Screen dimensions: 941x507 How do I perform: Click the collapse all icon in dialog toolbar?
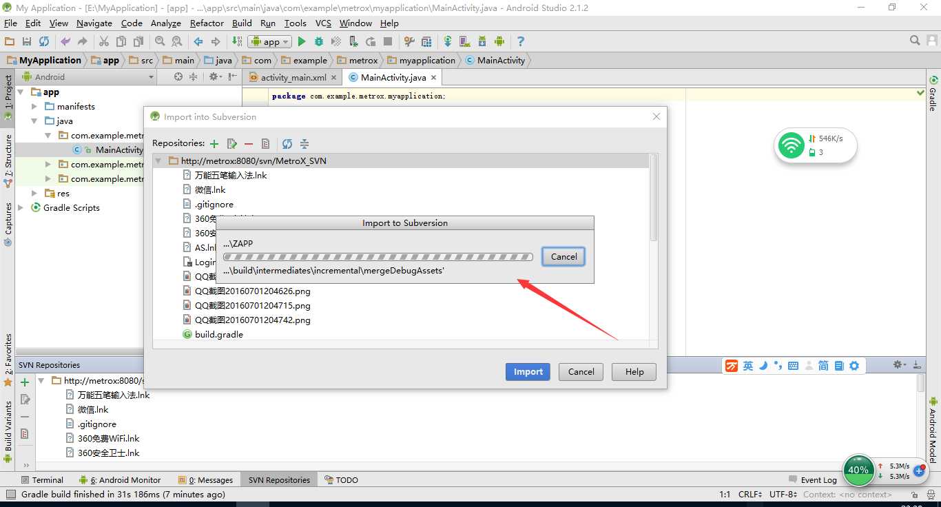304,143
